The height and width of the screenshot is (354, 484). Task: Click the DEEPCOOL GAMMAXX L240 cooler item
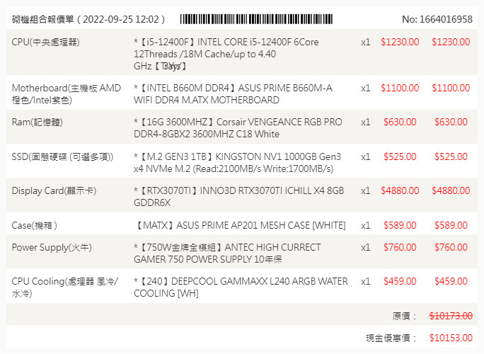tap(241, 287)
